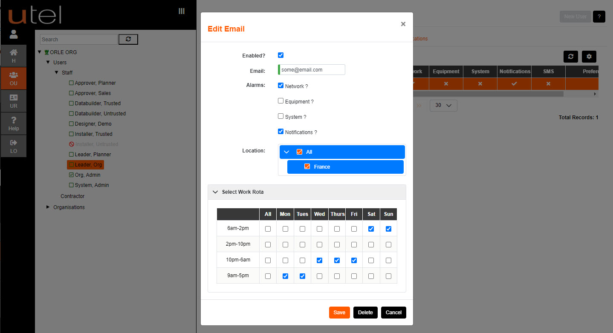This screenshot has height=333, width=613.
Task: Click the Help question mark sidebar icon
Action: (14, 123)
